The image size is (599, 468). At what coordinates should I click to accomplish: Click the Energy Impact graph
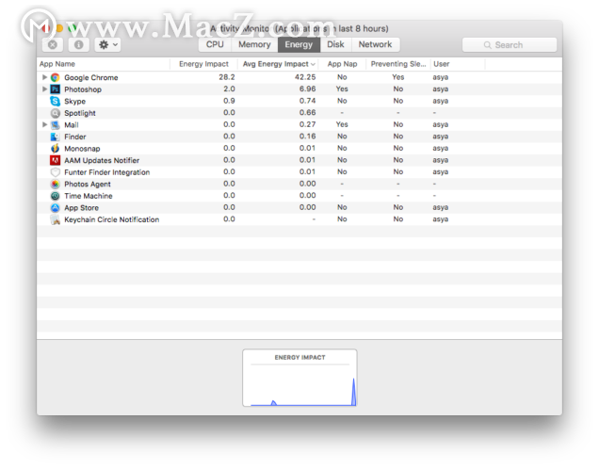click(x=299, y=378)
